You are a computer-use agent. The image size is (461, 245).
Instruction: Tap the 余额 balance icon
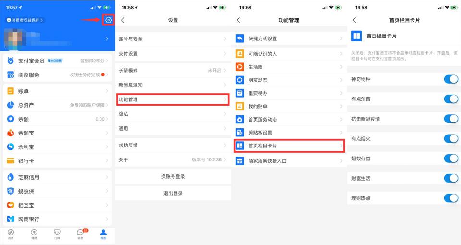click(11, 119)
